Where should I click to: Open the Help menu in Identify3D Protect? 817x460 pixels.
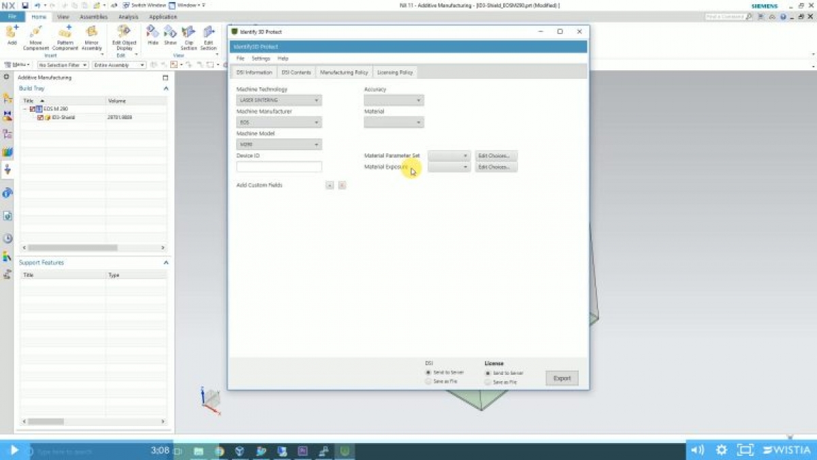point(283,59)
